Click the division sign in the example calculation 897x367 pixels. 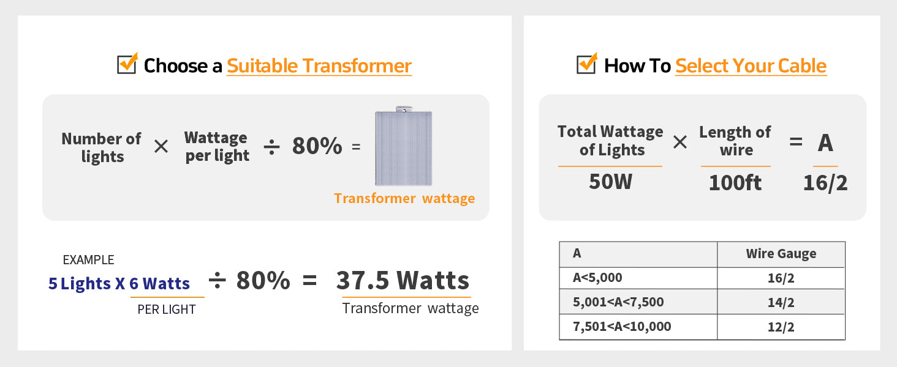217,281
